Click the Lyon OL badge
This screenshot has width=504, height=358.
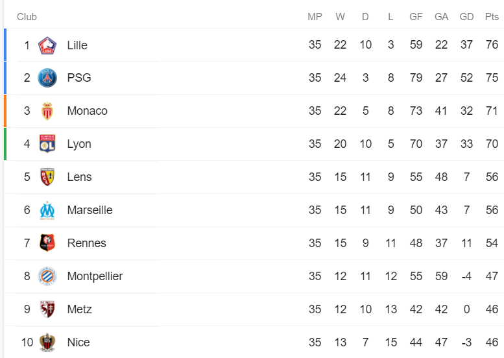[47, 143]
